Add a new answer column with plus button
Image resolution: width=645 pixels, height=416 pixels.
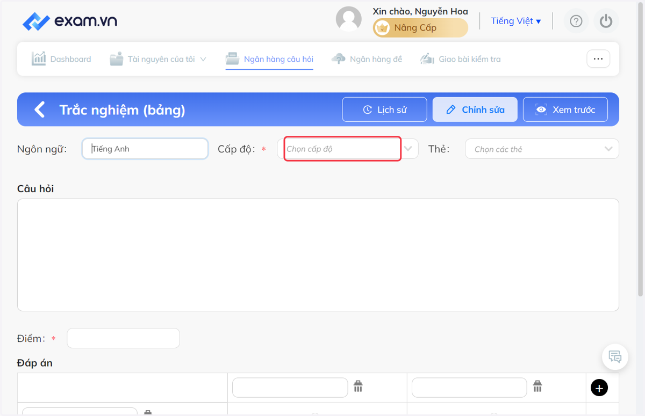click(x=599, y=388)
